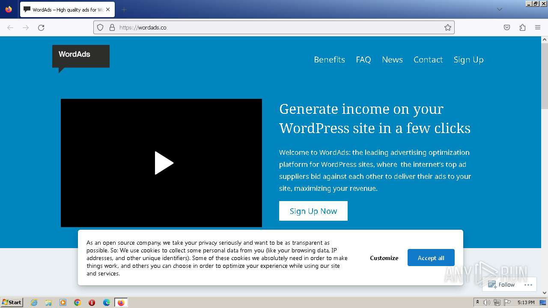The height and width of the screenshot is (308, 548).
Task: Click the 'Welcome to WordAds' paragraph
Action: click(x=375, y=170)
